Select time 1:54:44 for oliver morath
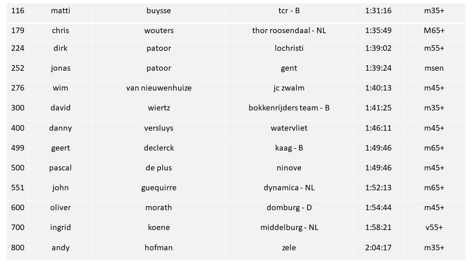Image resolution: width=472 pixels, height=265 pixels. (x=378, y=208)
